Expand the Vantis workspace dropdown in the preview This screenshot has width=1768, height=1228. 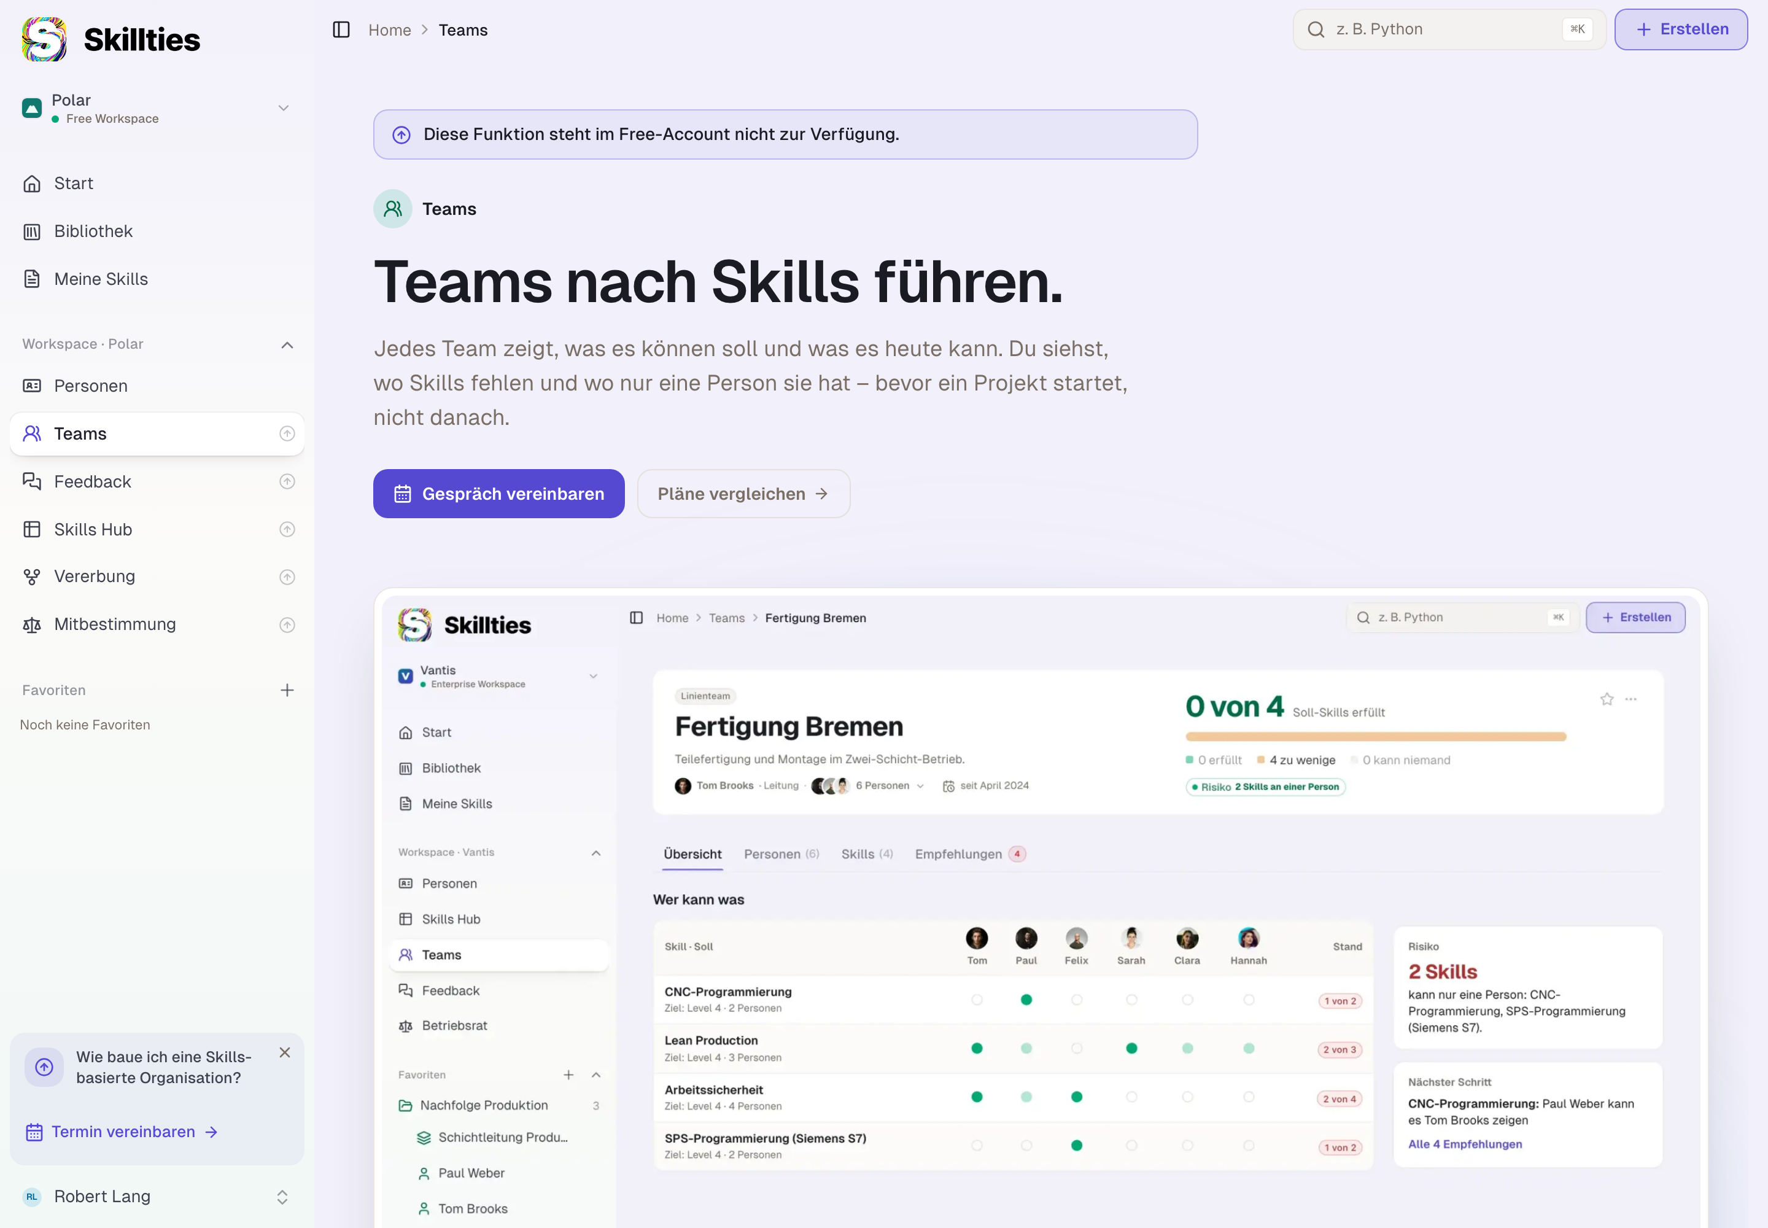[x=593, y=677]
